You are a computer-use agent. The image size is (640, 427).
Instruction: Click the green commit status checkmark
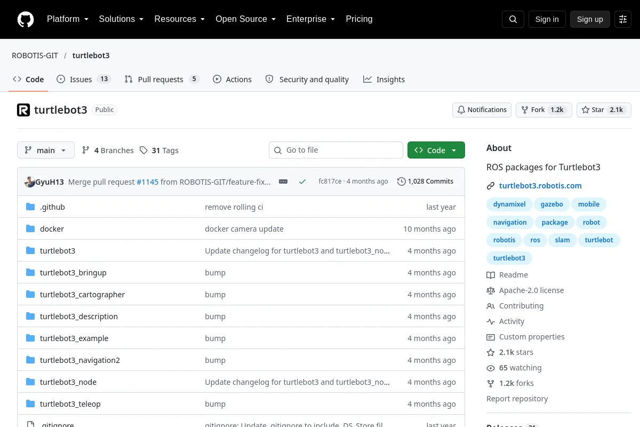302,181
